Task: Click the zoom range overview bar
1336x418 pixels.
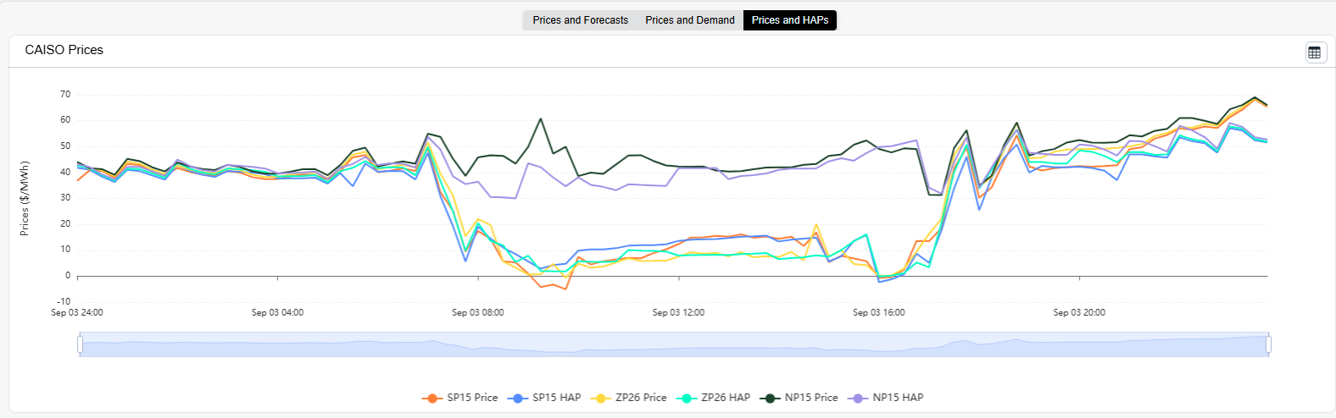Action: pos(674,344)
